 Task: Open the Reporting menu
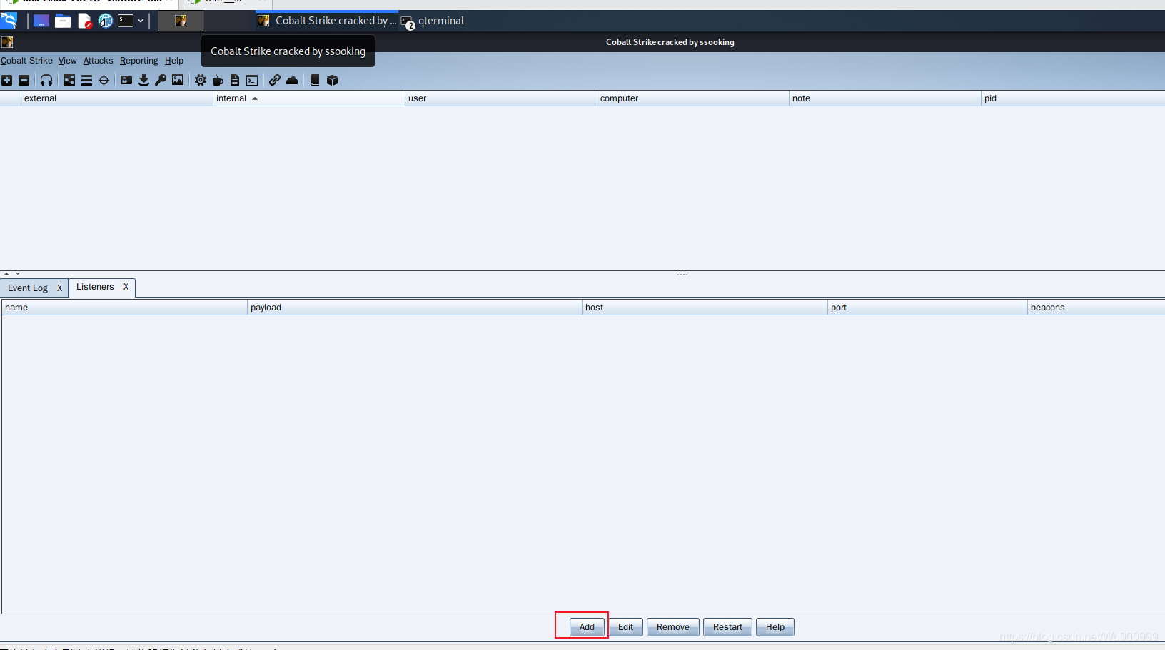click(138, 61)
